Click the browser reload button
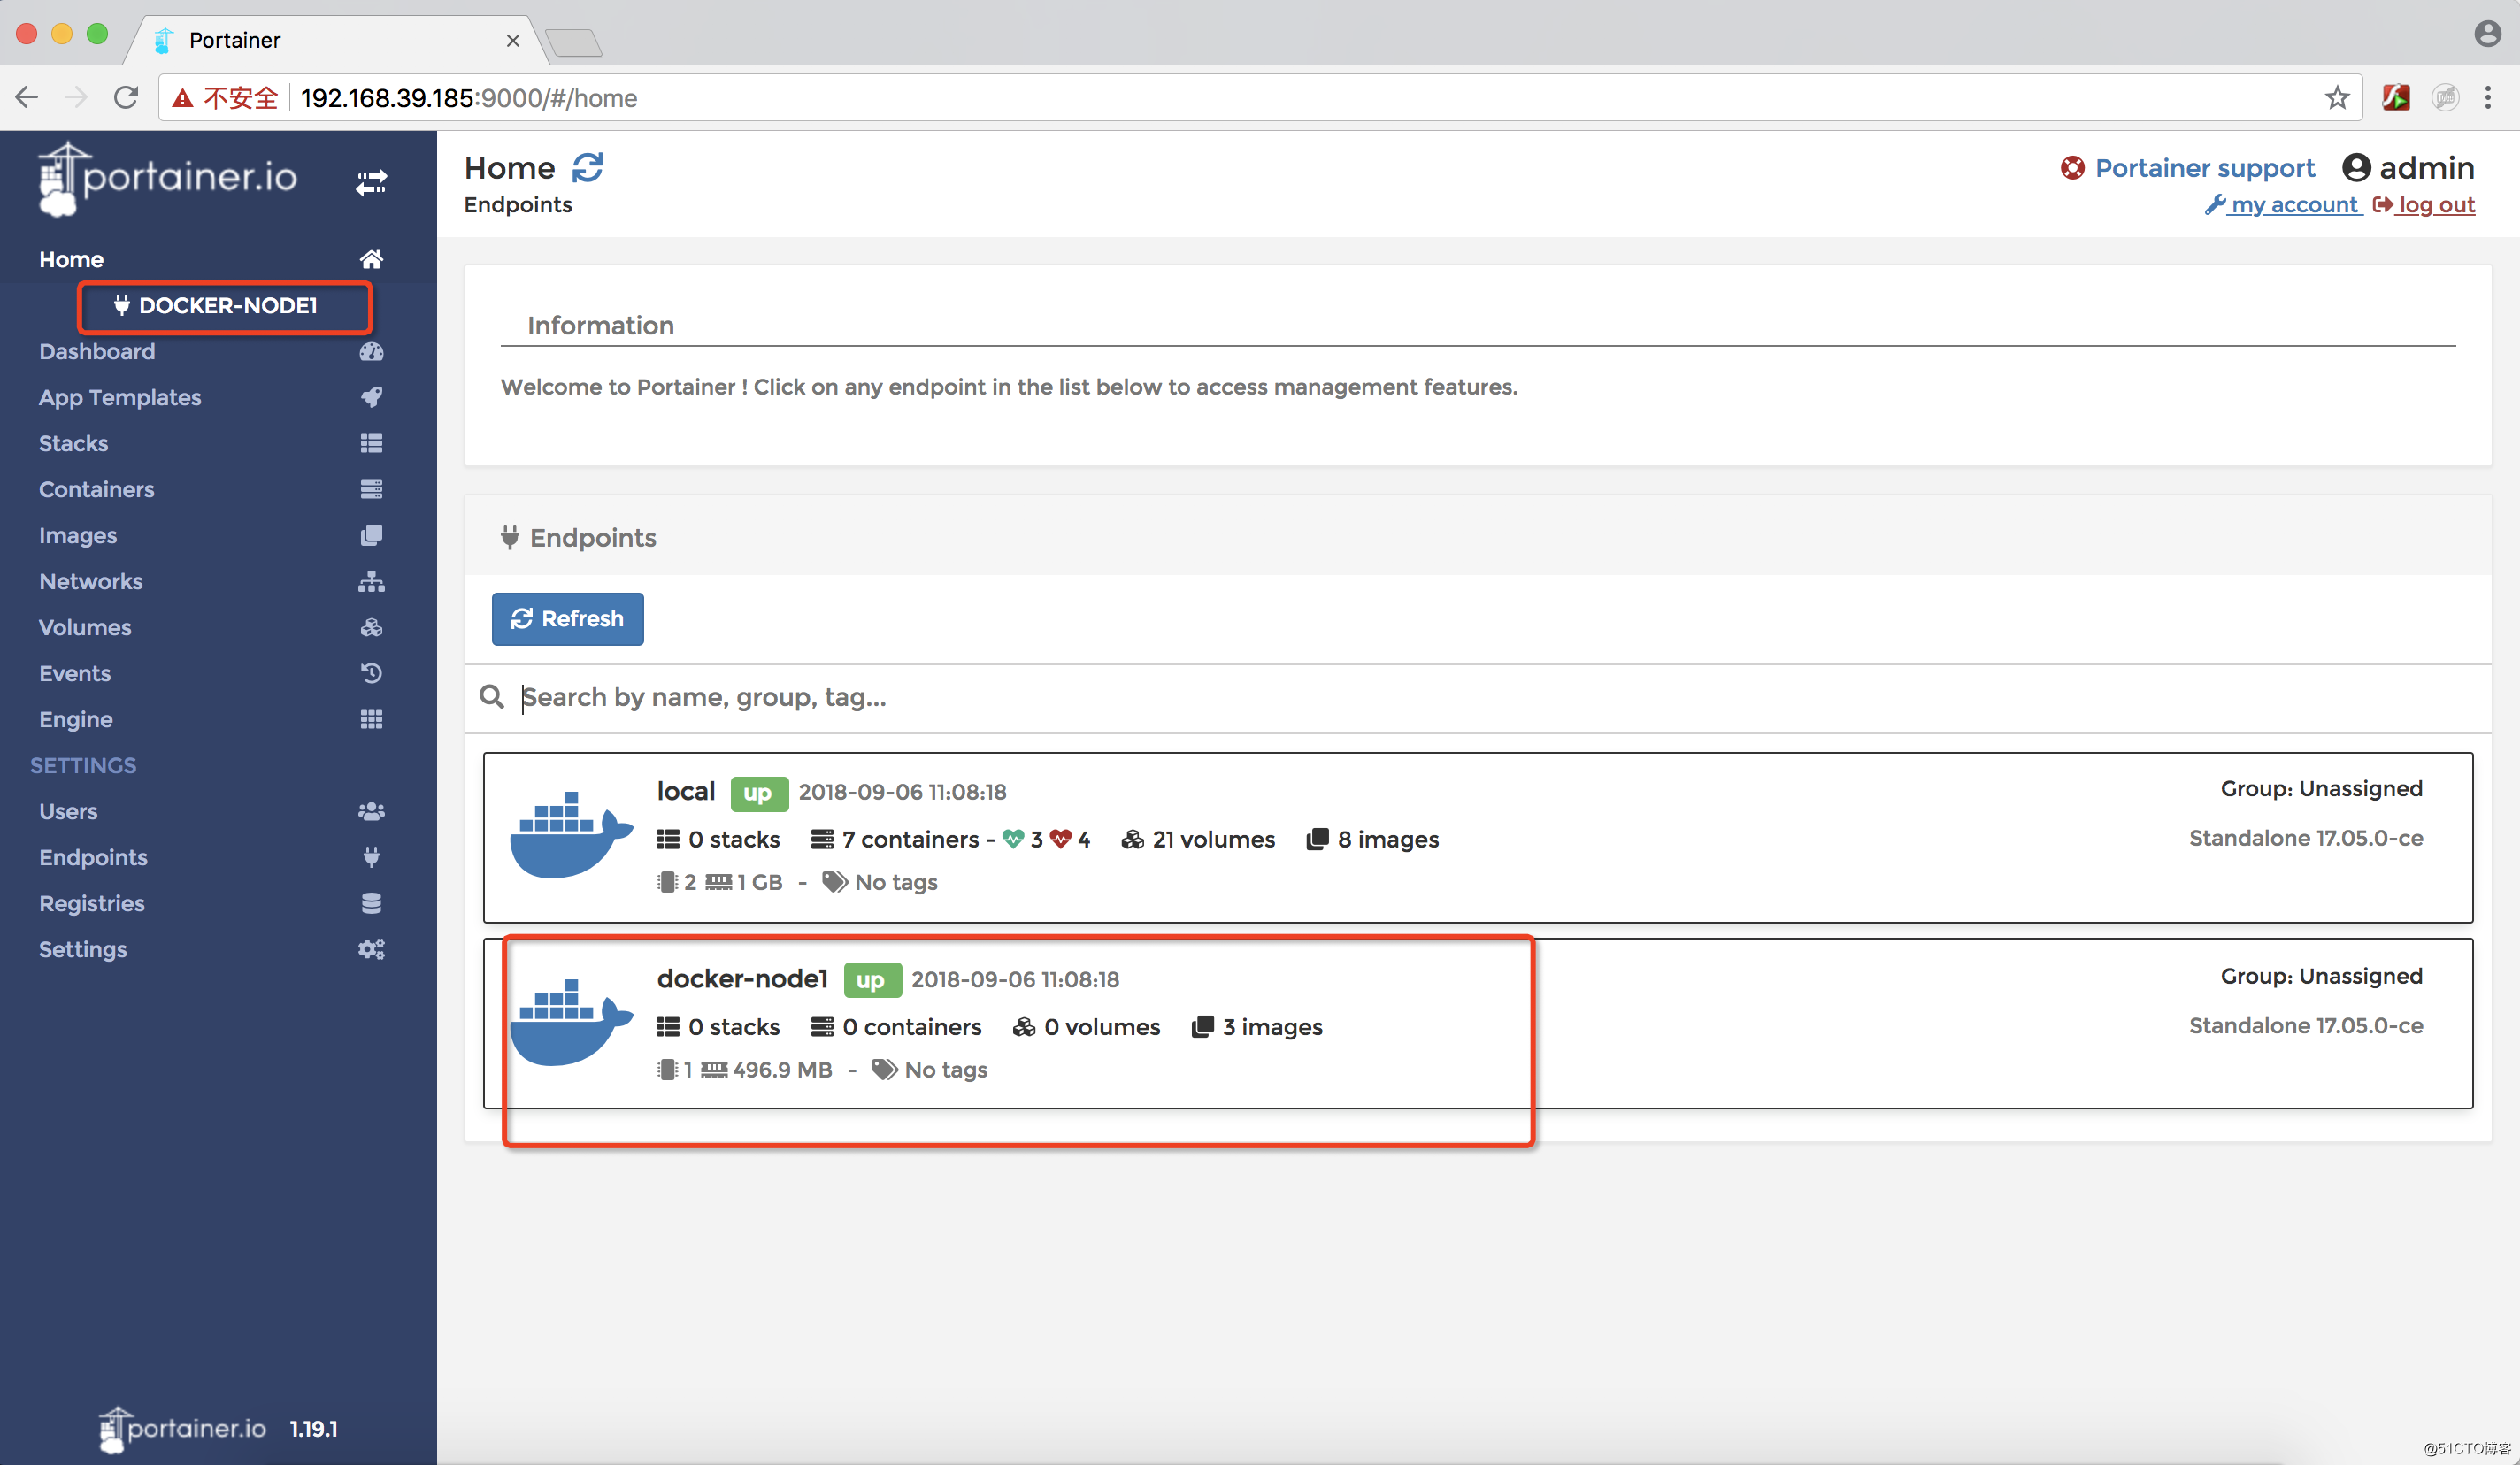This screenshot has width=2520, height=1465. pyautogui.click(x=126, y=97)
